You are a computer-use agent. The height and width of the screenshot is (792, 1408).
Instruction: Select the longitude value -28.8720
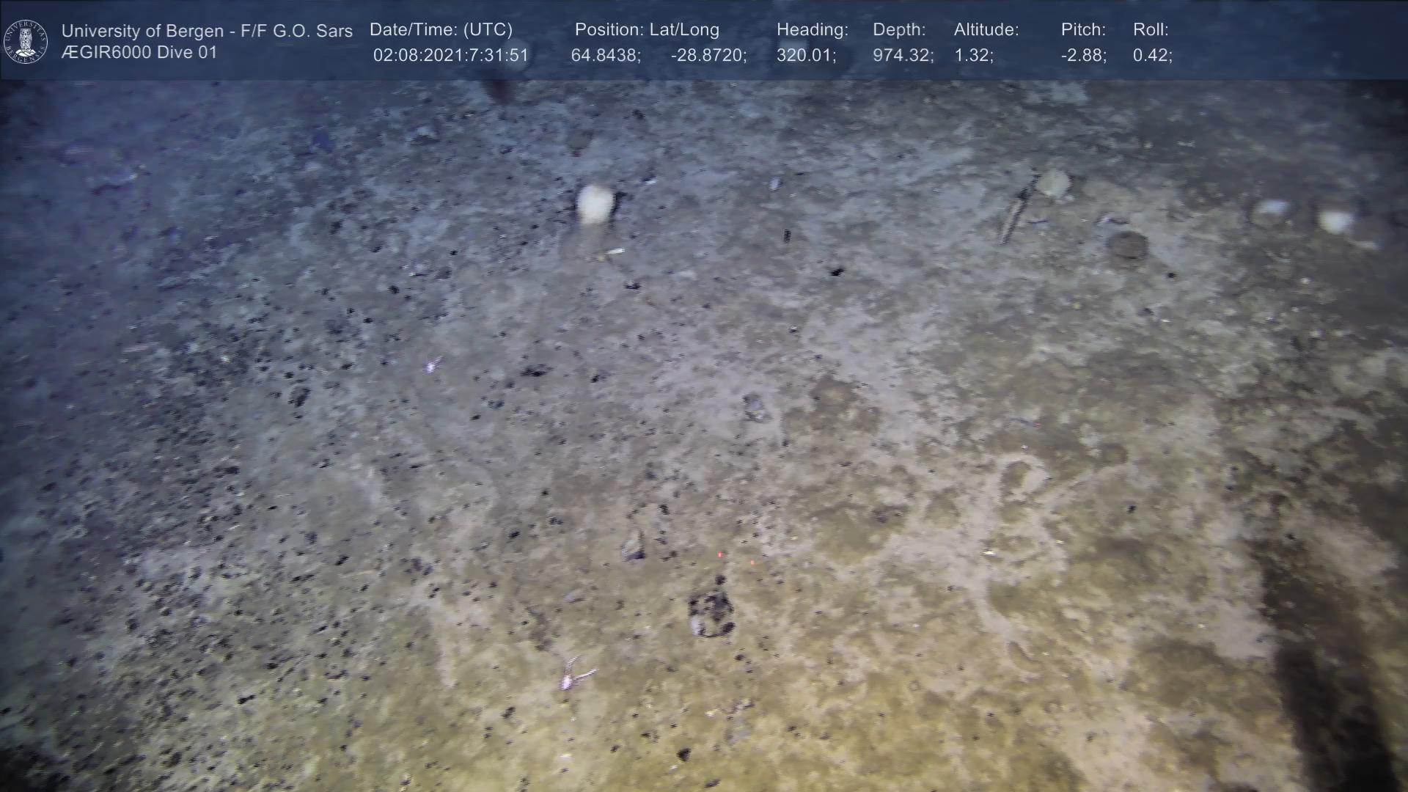[708, 56]
